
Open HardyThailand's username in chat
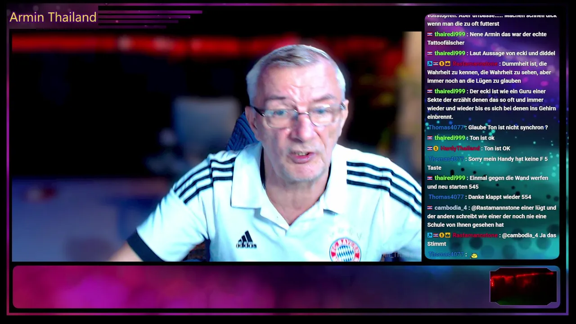(x=459, y=148)
